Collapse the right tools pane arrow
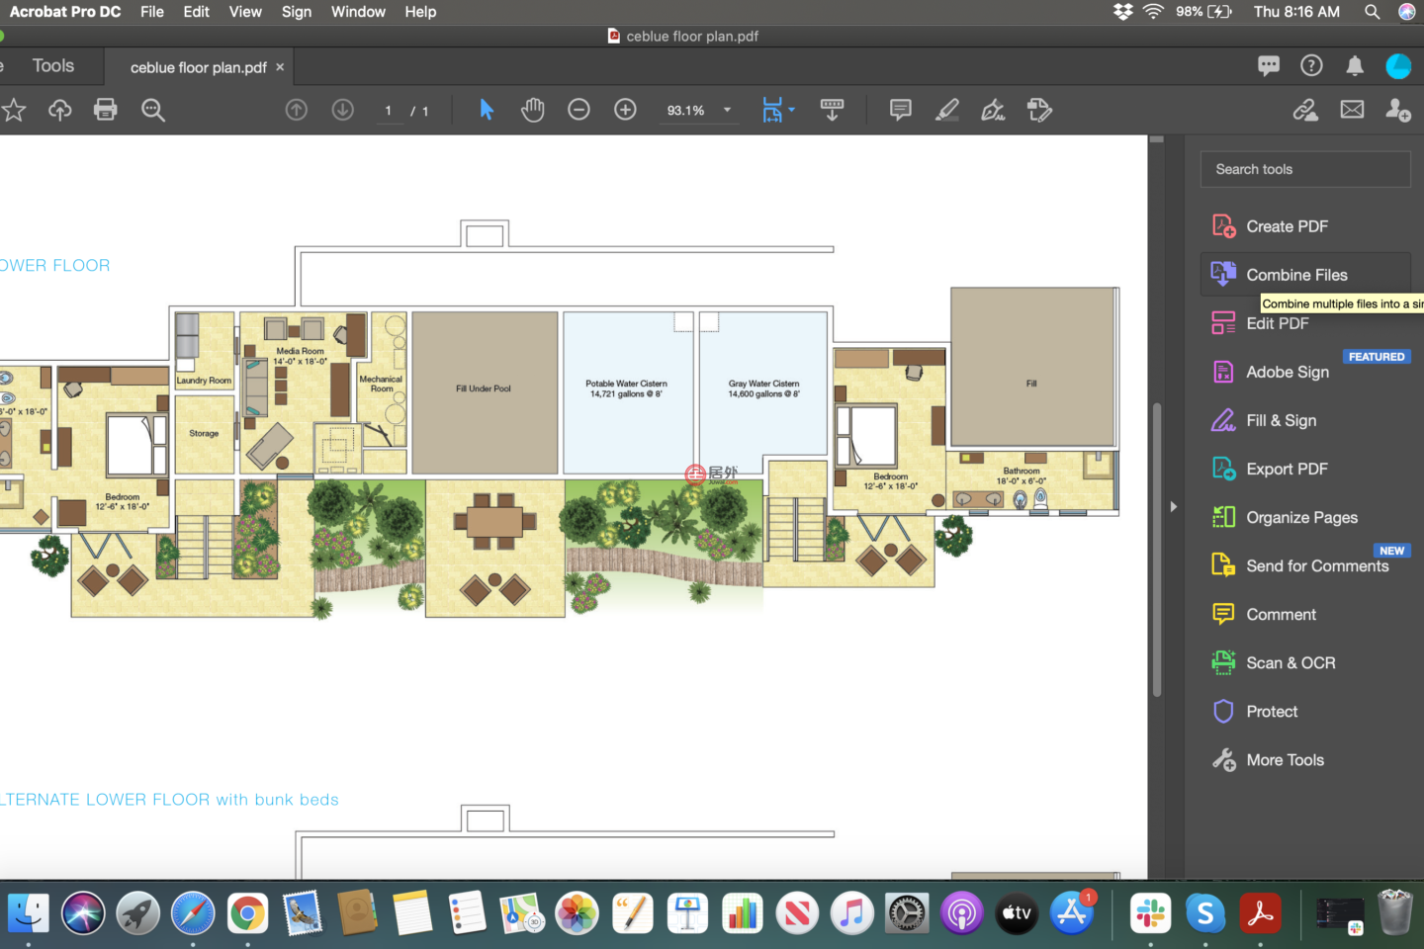This screenshot has height=949, width=1424. point(1174,506)
